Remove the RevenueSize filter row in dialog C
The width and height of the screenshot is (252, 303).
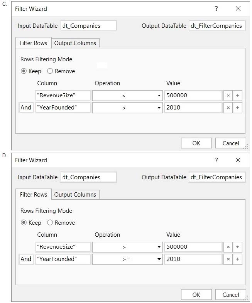(x=228, y=96)
